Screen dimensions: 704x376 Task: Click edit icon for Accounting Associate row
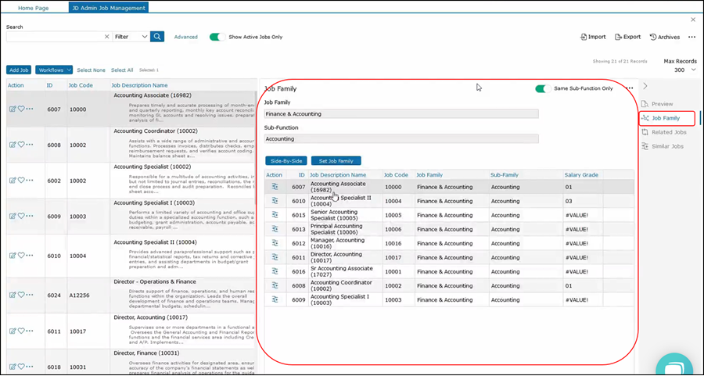tap(13, 109)
